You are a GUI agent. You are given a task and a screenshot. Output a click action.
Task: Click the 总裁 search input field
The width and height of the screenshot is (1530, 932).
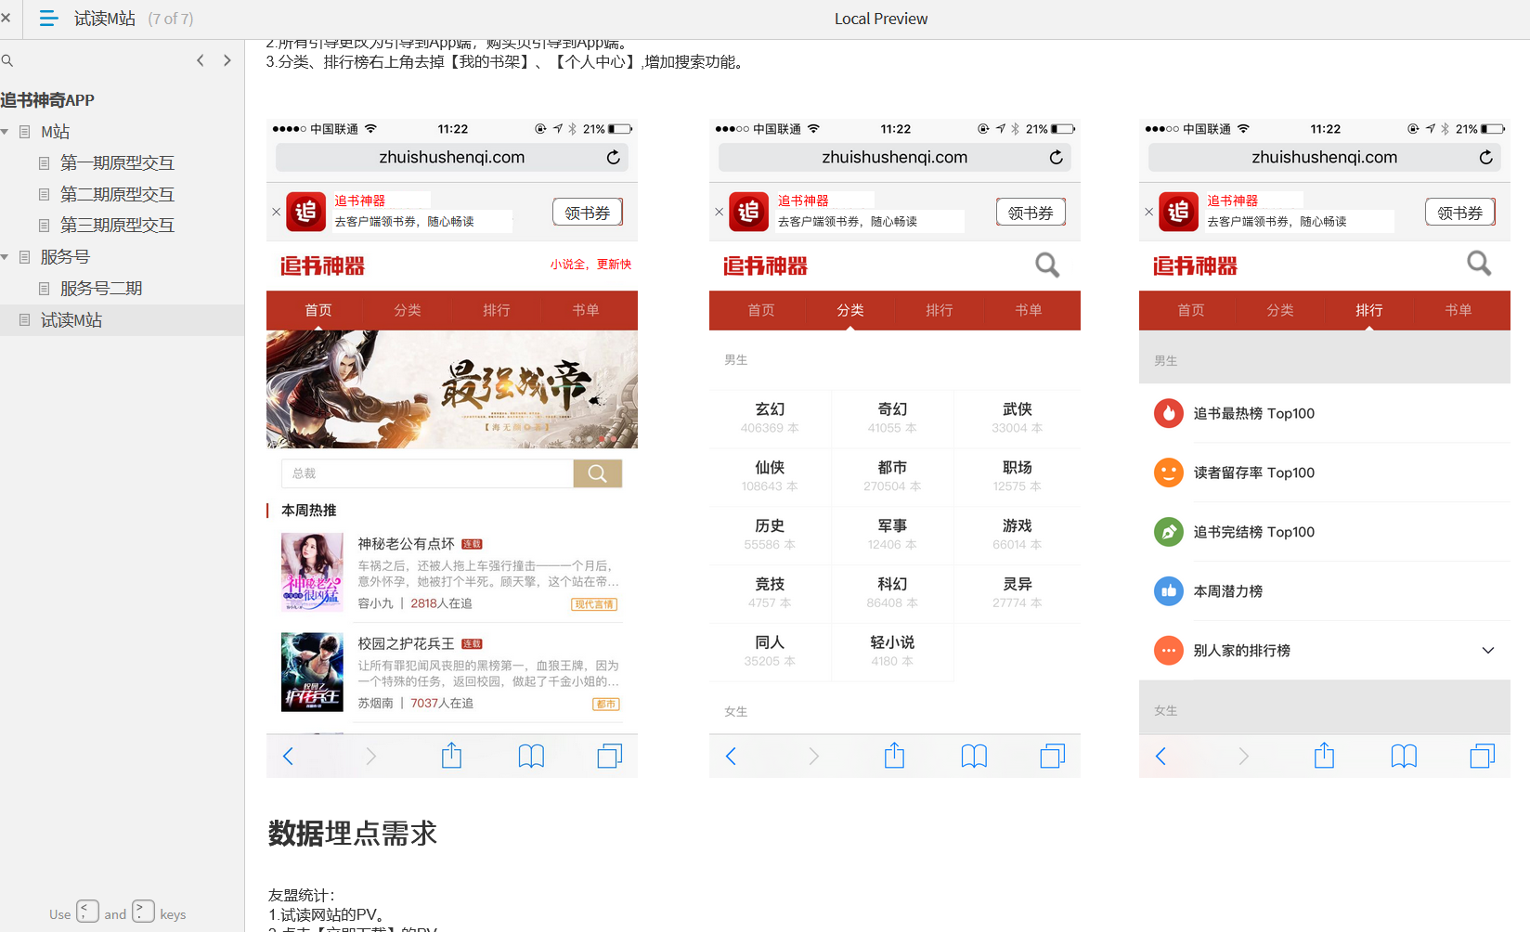tap(427, 473)
